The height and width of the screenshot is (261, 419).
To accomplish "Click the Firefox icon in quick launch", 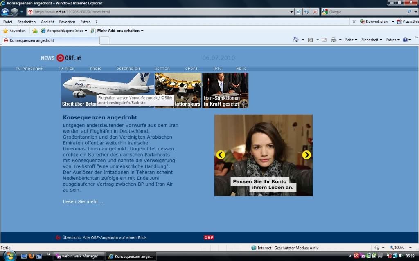I will pos(31,256).
